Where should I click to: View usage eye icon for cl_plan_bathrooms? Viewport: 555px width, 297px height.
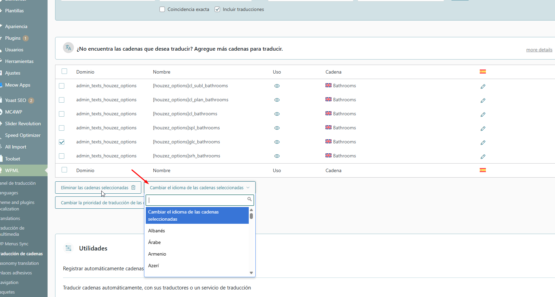tap(277, 100)
